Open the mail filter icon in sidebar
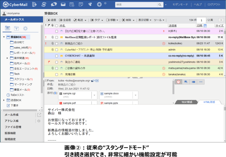226x157 pixels. pos(16,29)
